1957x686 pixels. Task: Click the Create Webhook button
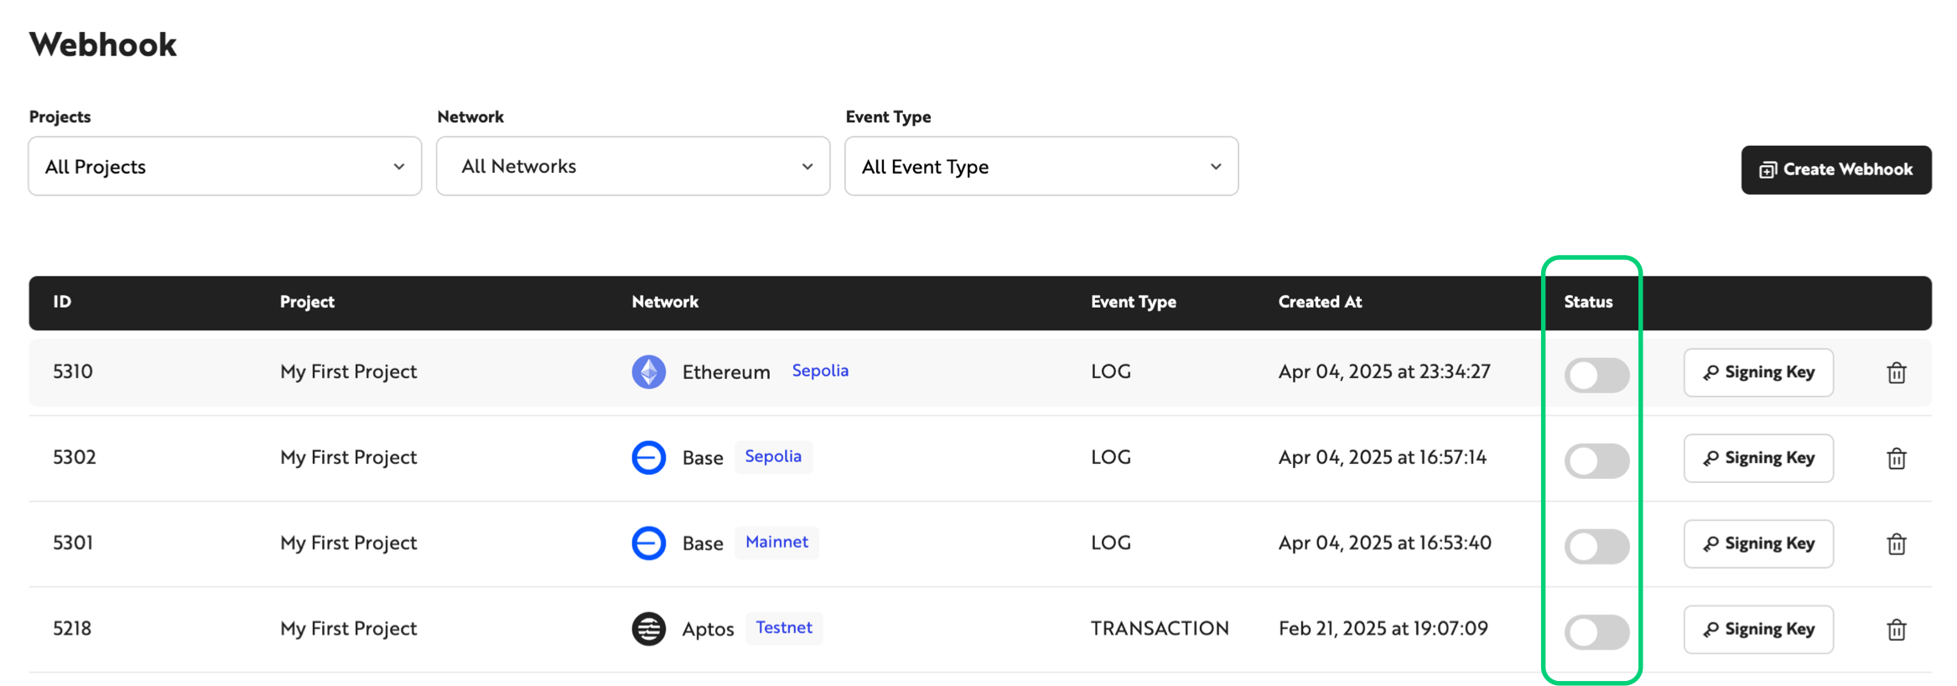(x=1836, y=170)
